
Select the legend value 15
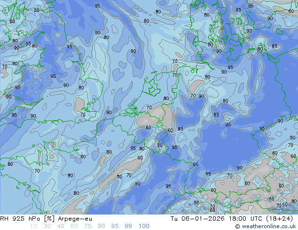pyautogui.click(x=33, y=226)
